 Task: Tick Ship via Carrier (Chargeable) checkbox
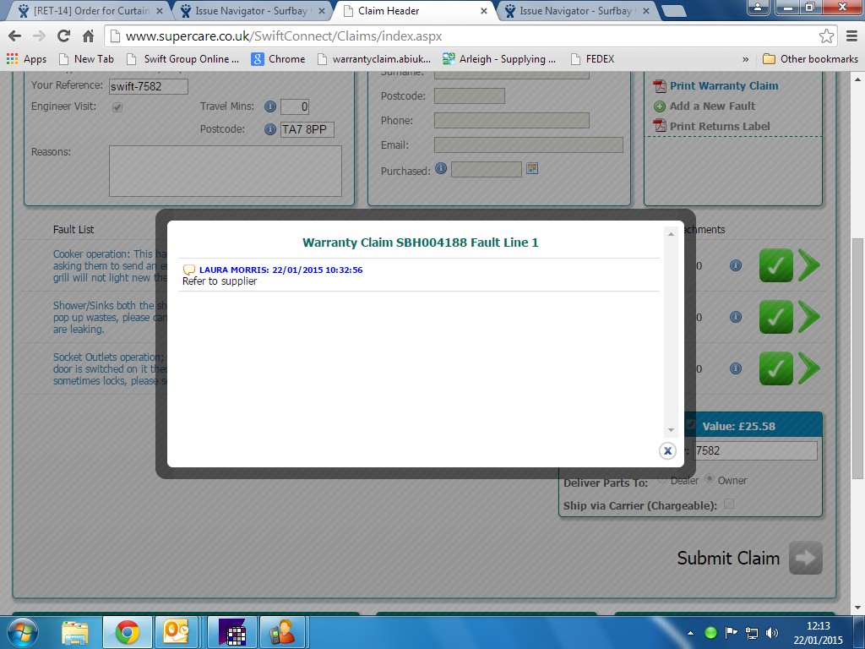point(729,504)
